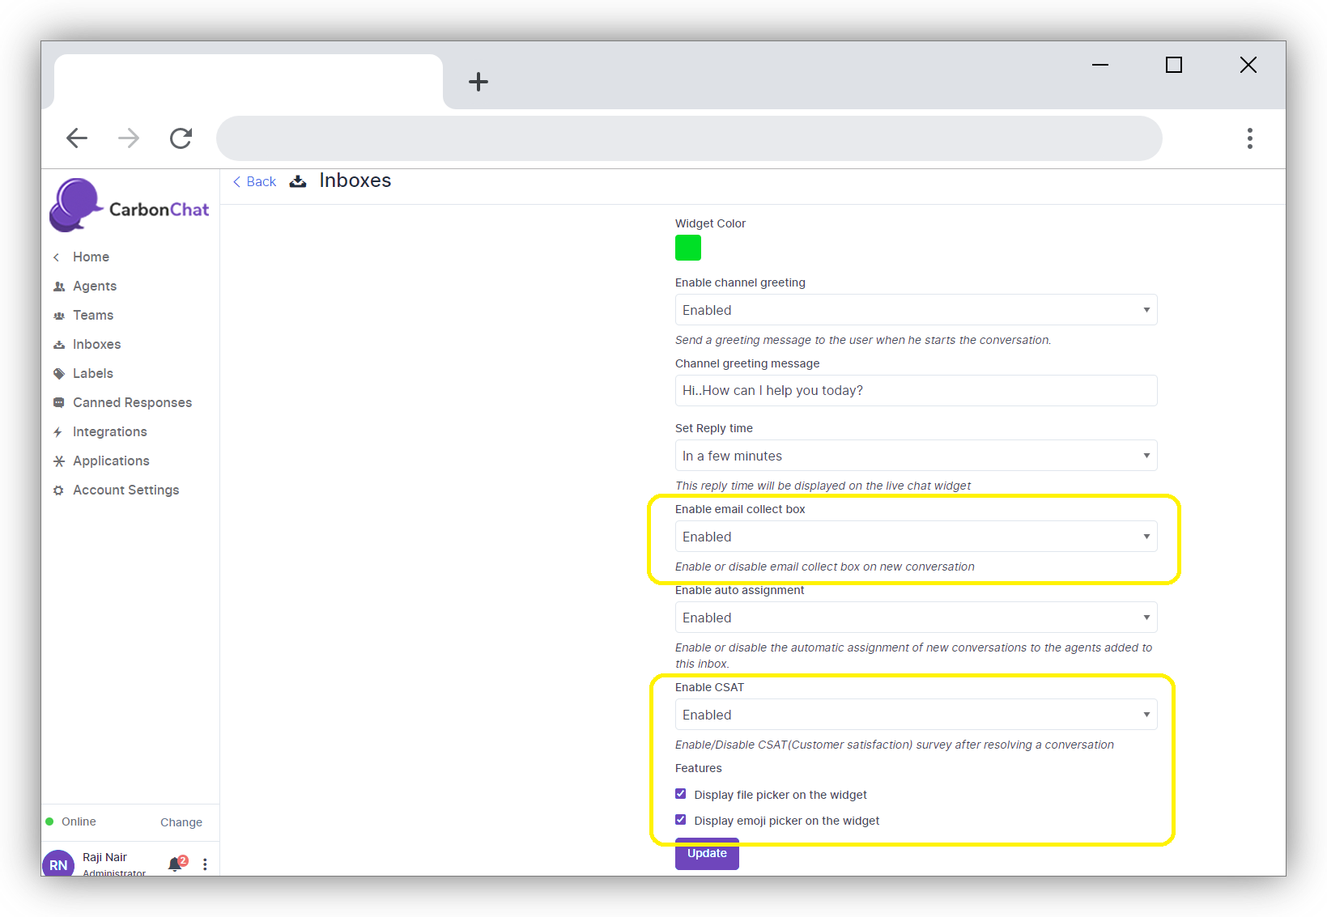Viewport: 1327px width, 917px height.
Task: Open the browser's vertical three-dot menu
Action: coord(1249,138)
